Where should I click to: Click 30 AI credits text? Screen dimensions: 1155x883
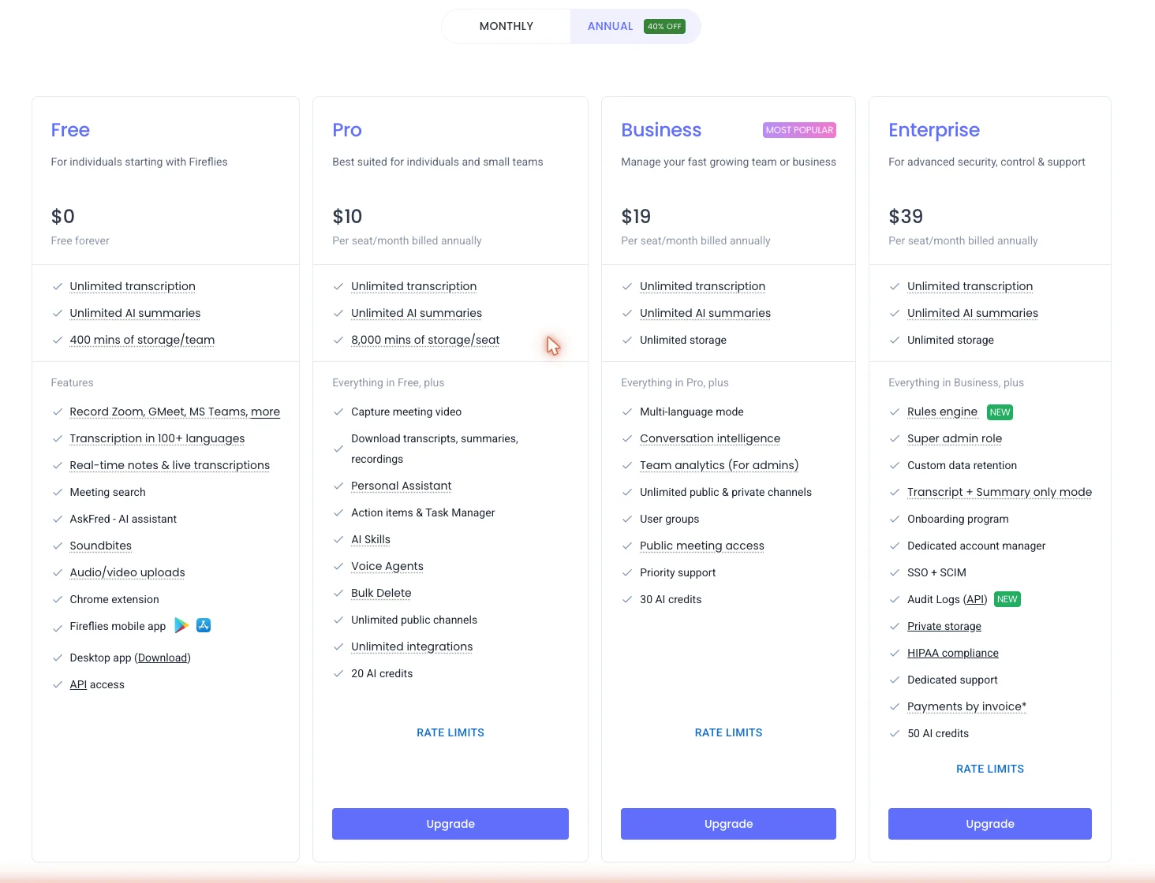click(x=671, y=599)
